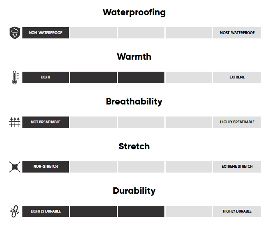Select the HIGHLY BREATHABLE segment
Image resolution: width=274 pixels, height=229 pixels.
coord(237,122)
